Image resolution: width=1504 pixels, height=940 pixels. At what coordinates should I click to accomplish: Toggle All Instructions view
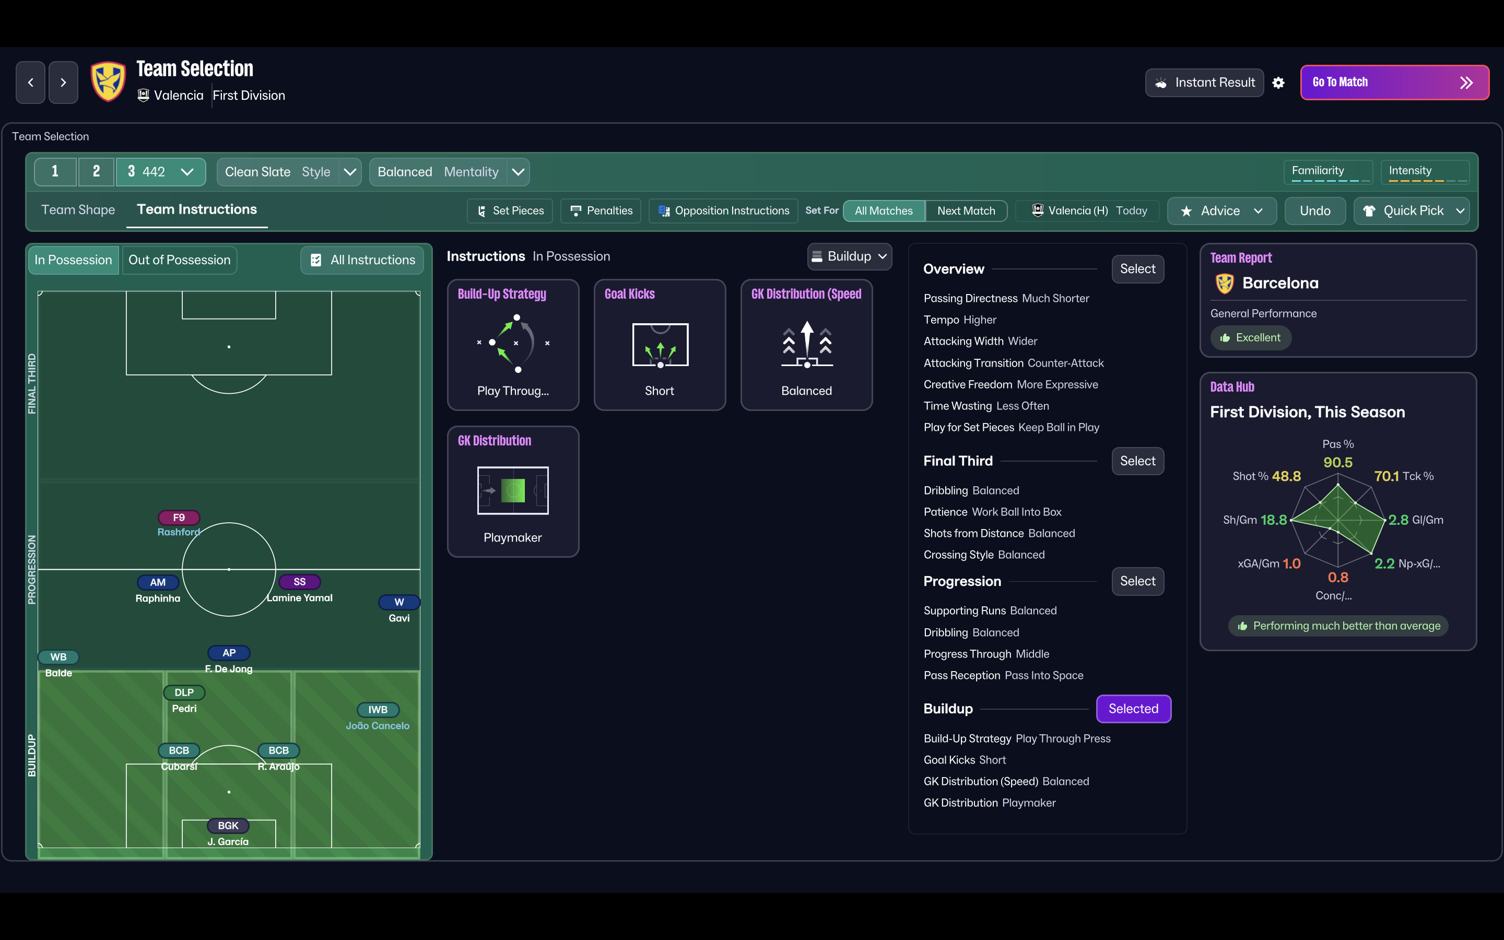pos(362,260)
